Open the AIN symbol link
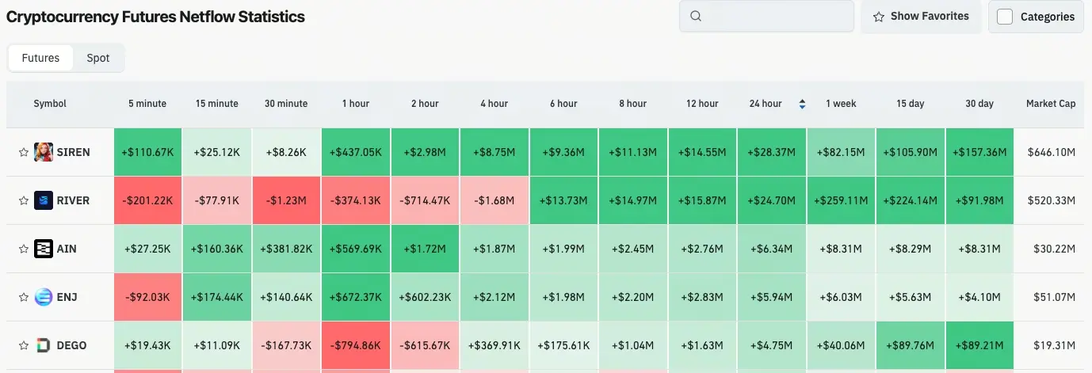Viewport: 1092px width, 373px height. (x=67, y=249)
